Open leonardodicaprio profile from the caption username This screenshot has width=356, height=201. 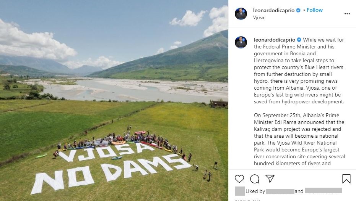(274, 40)
